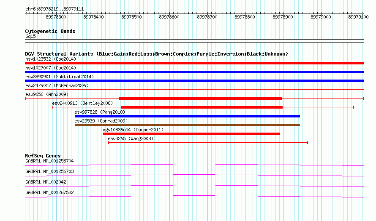Image resolution: width=376 pixels, height=221 pixels.
Task: Click ruler position 89979000
Action: point(321,17)
